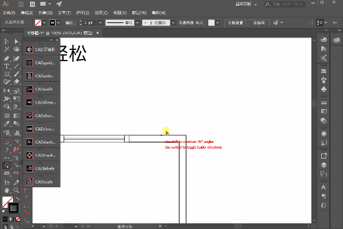Click the stroke color swatch in toolbar

click(x=14, y=208)
